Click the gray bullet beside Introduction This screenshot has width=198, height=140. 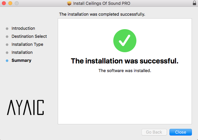point(7,29)
